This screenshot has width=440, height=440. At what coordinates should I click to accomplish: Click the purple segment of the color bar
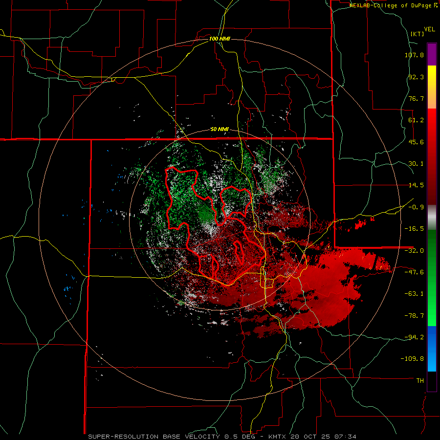[x=432, y=54]
